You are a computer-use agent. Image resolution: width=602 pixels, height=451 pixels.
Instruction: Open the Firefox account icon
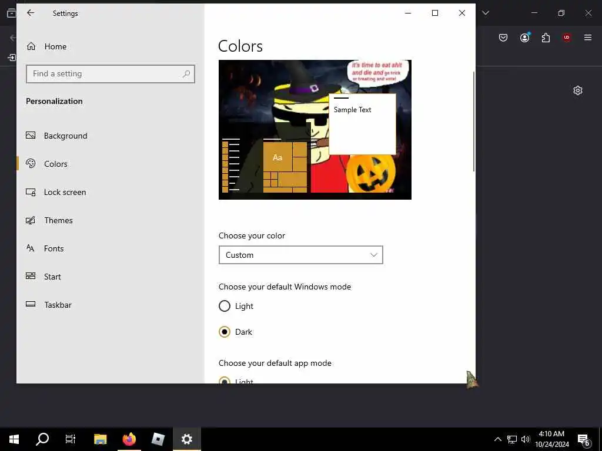pos(525,38)
